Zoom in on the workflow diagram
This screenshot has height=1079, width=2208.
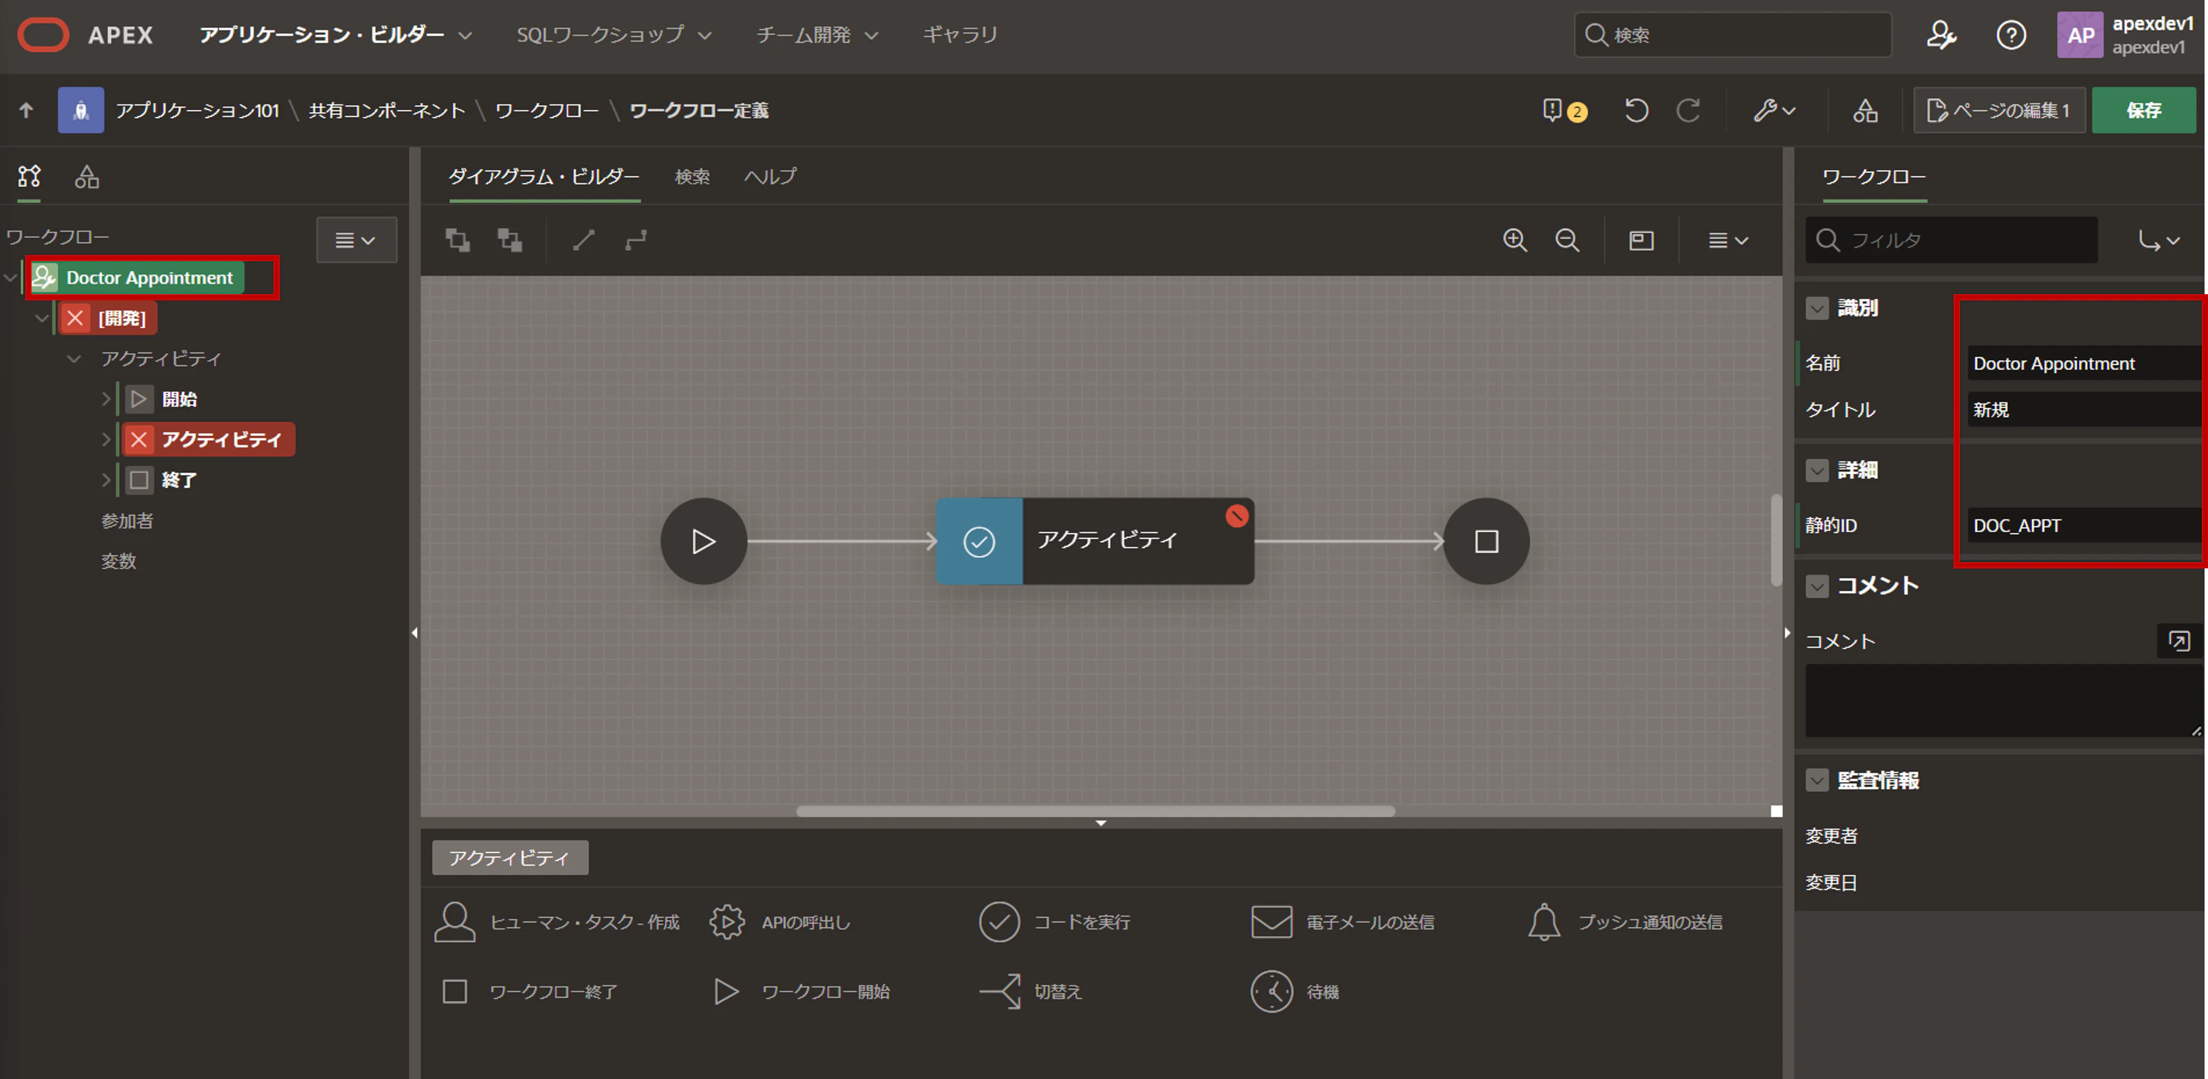click(1515, 240)
